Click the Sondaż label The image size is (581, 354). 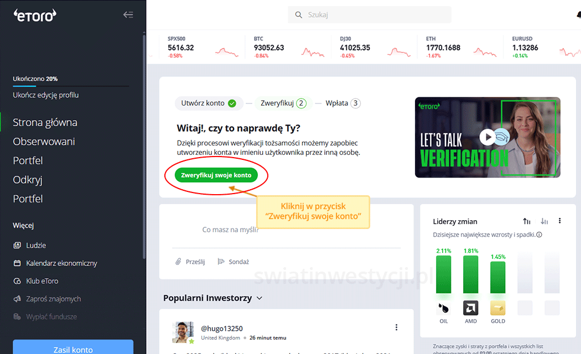[x=238, y=262]
